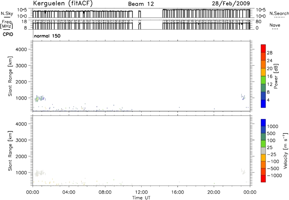289x200 pixels.
Task: Click the '20' tick on the Power scale
Action: [269, 69]
